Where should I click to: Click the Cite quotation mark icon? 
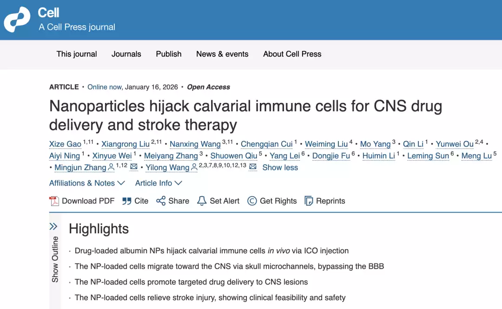[126, 201]
